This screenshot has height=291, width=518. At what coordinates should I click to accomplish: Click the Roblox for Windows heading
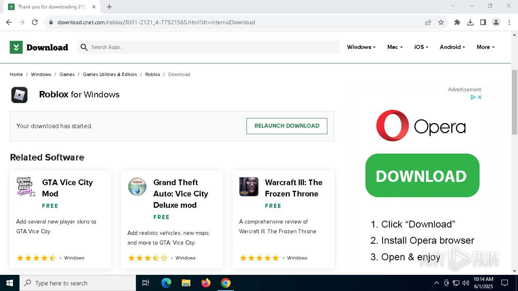coord(79,95)
